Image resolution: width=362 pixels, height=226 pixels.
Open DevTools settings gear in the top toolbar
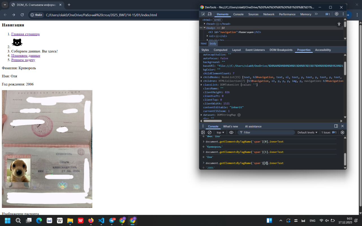(x=337, y=14)
